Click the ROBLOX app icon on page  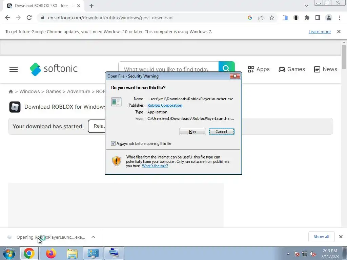15,107
